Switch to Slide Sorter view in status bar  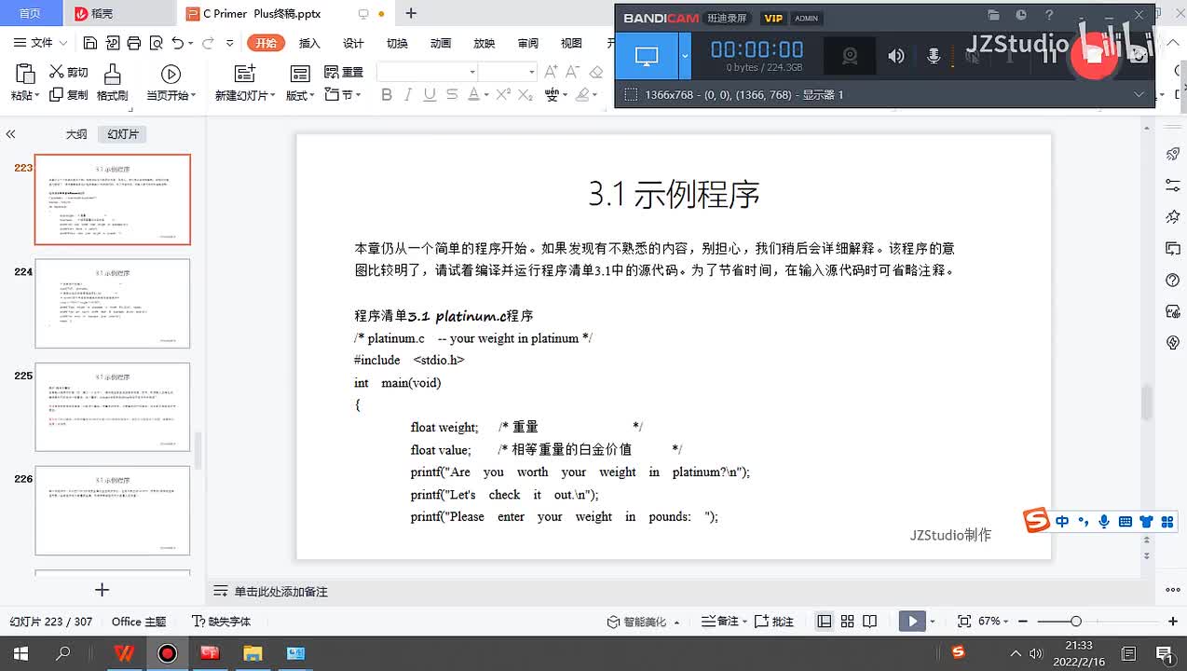coord(847,622)
